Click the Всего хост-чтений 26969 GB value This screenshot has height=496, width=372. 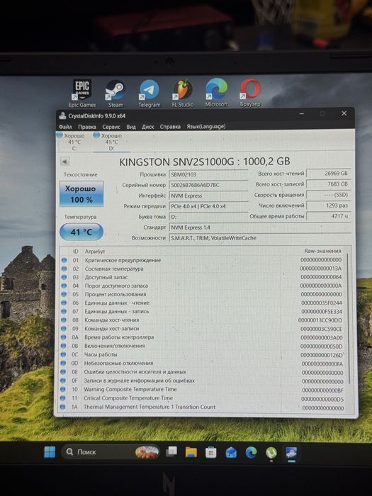[x=329, y=174]
